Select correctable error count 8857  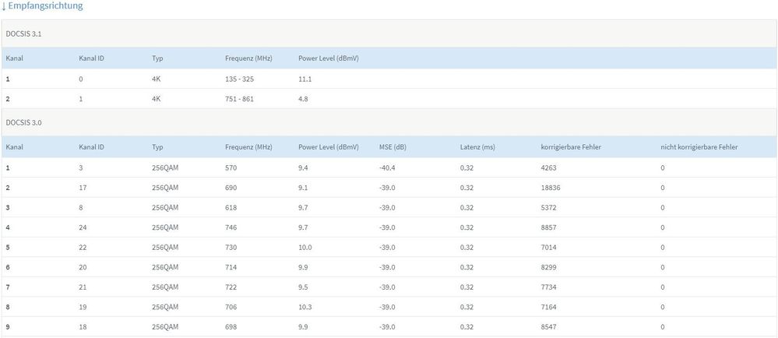point(549,227)
